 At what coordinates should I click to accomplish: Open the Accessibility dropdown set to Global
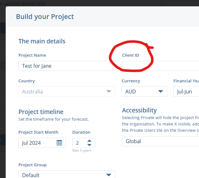pyautogui.click(x=160, y=141)
